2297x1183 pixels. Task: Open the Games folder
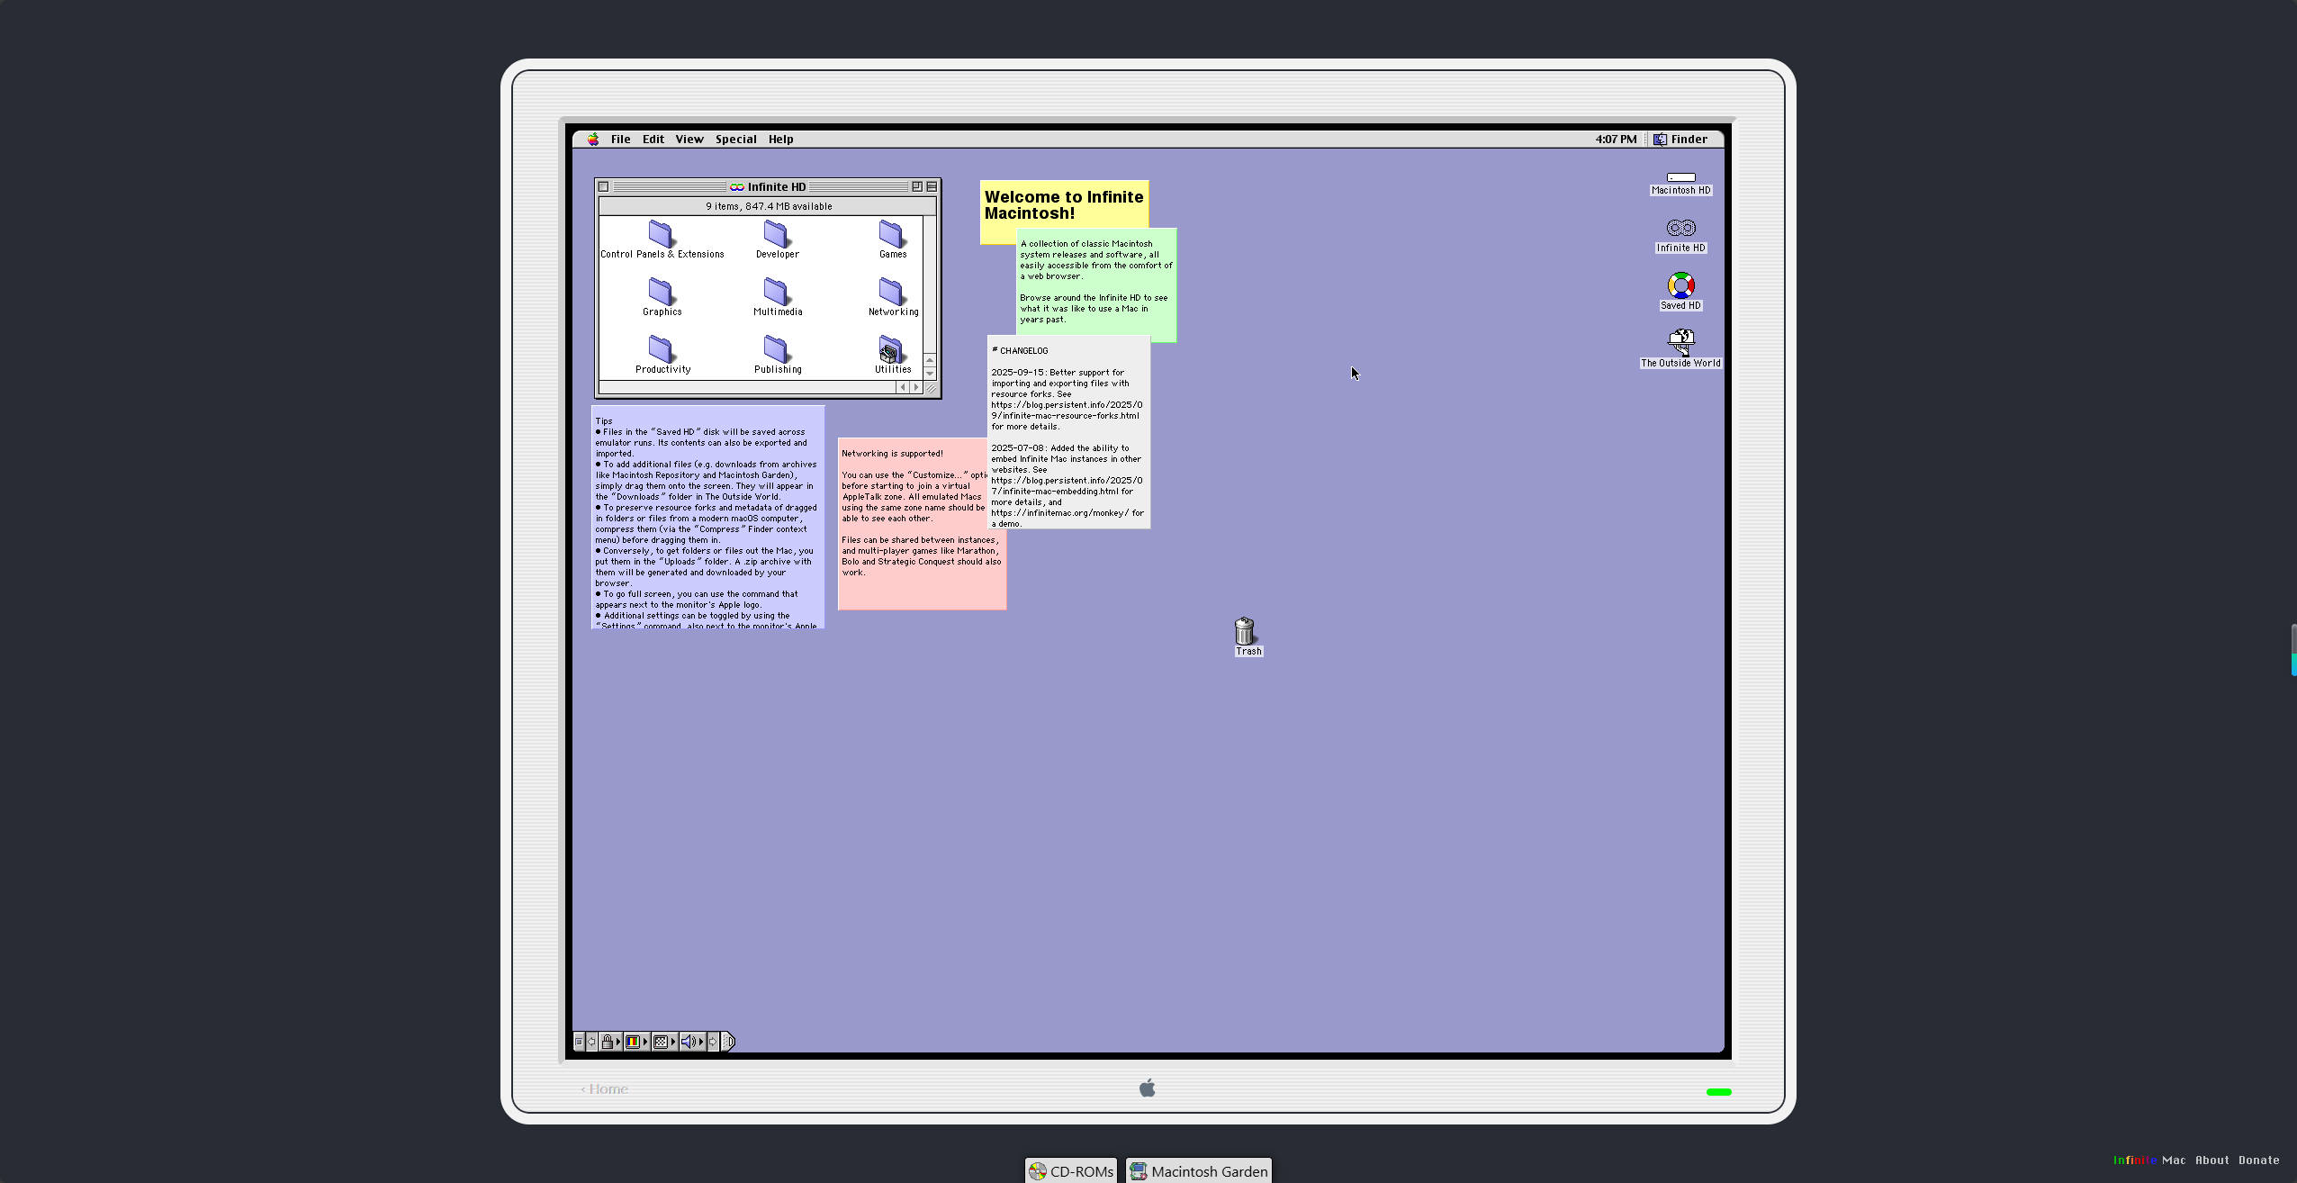point(891,235)
